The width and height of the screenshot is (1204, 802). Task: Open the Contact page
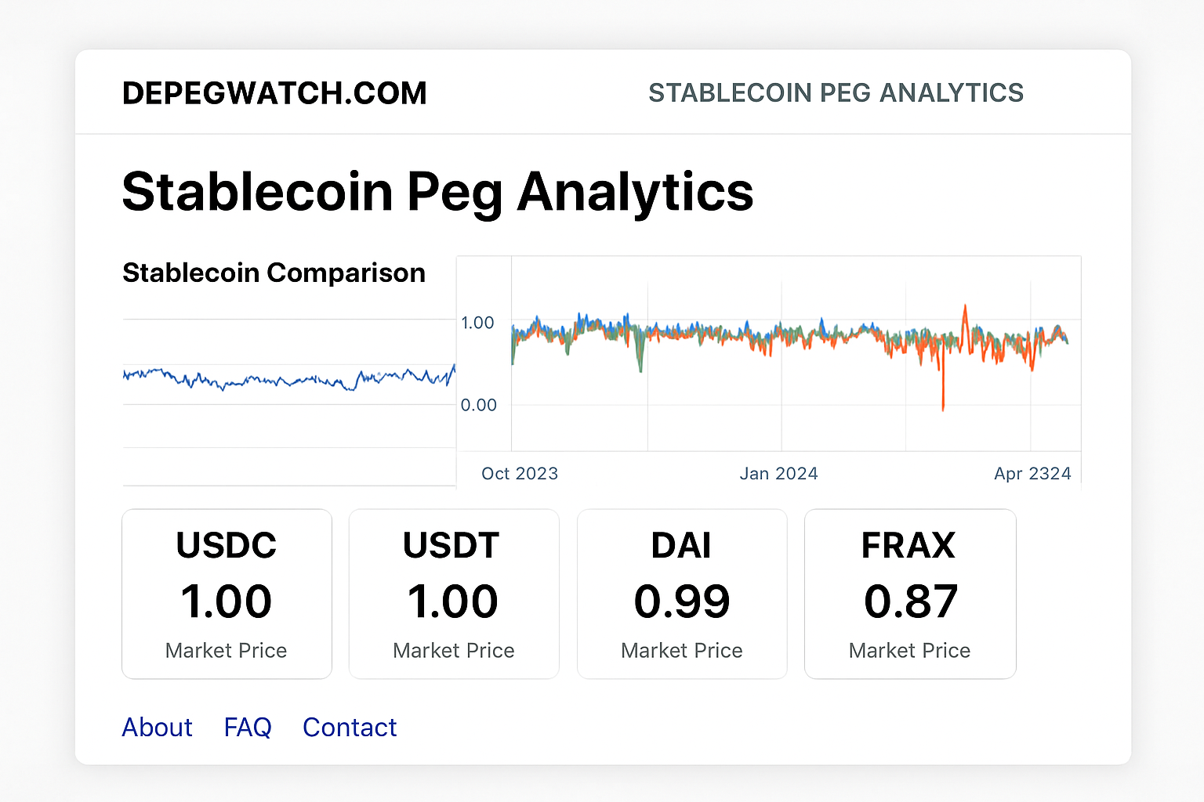(349, 727)
